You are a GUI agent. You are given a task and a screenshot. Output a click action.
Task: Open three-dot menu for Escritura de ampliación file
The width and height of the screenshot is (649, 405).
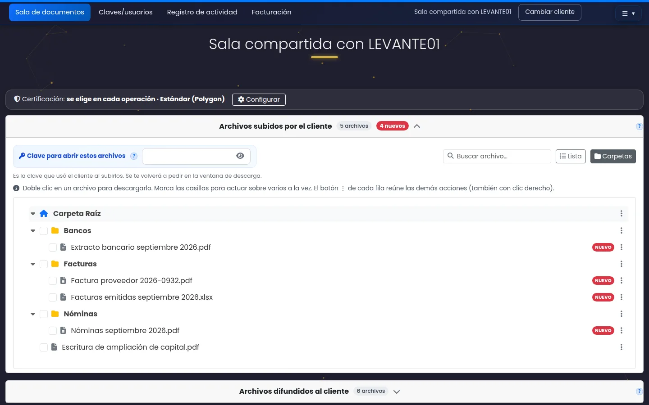tap(622, 347)
